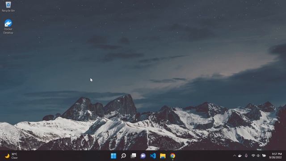This screenshot has height=161, width=286.
Task: Expand the hidden tray icons chevron
Action: click(x=235, y=156)
